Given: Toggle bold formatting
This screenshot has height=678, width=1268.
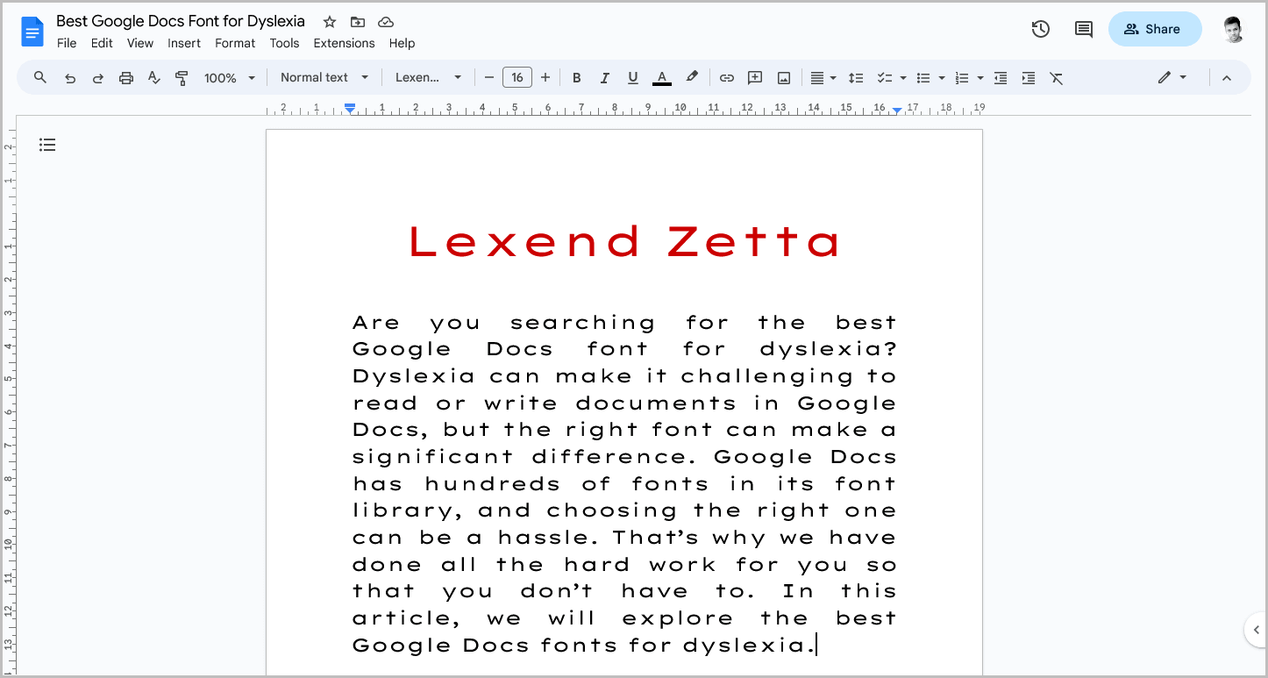Looking at the screenshot, I should [x=576, y=78].
